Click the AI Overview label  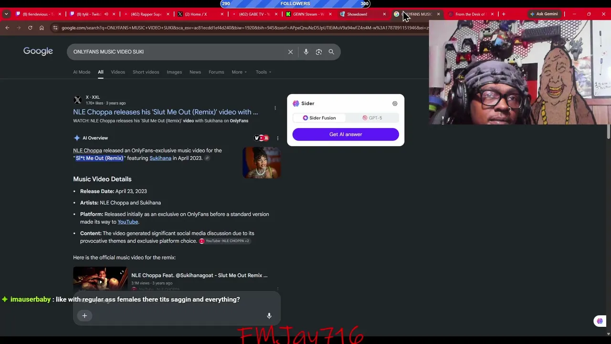[95, 138]
